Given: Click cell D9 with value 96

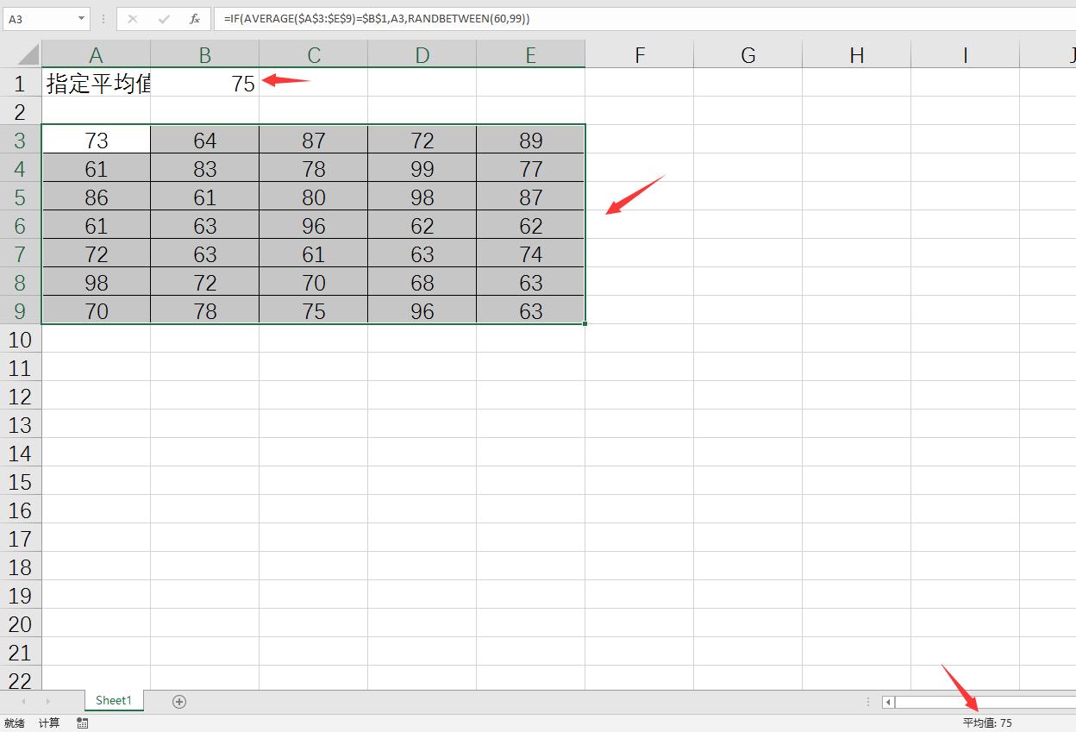Looking at the screenshot, I should coord(422,310).
